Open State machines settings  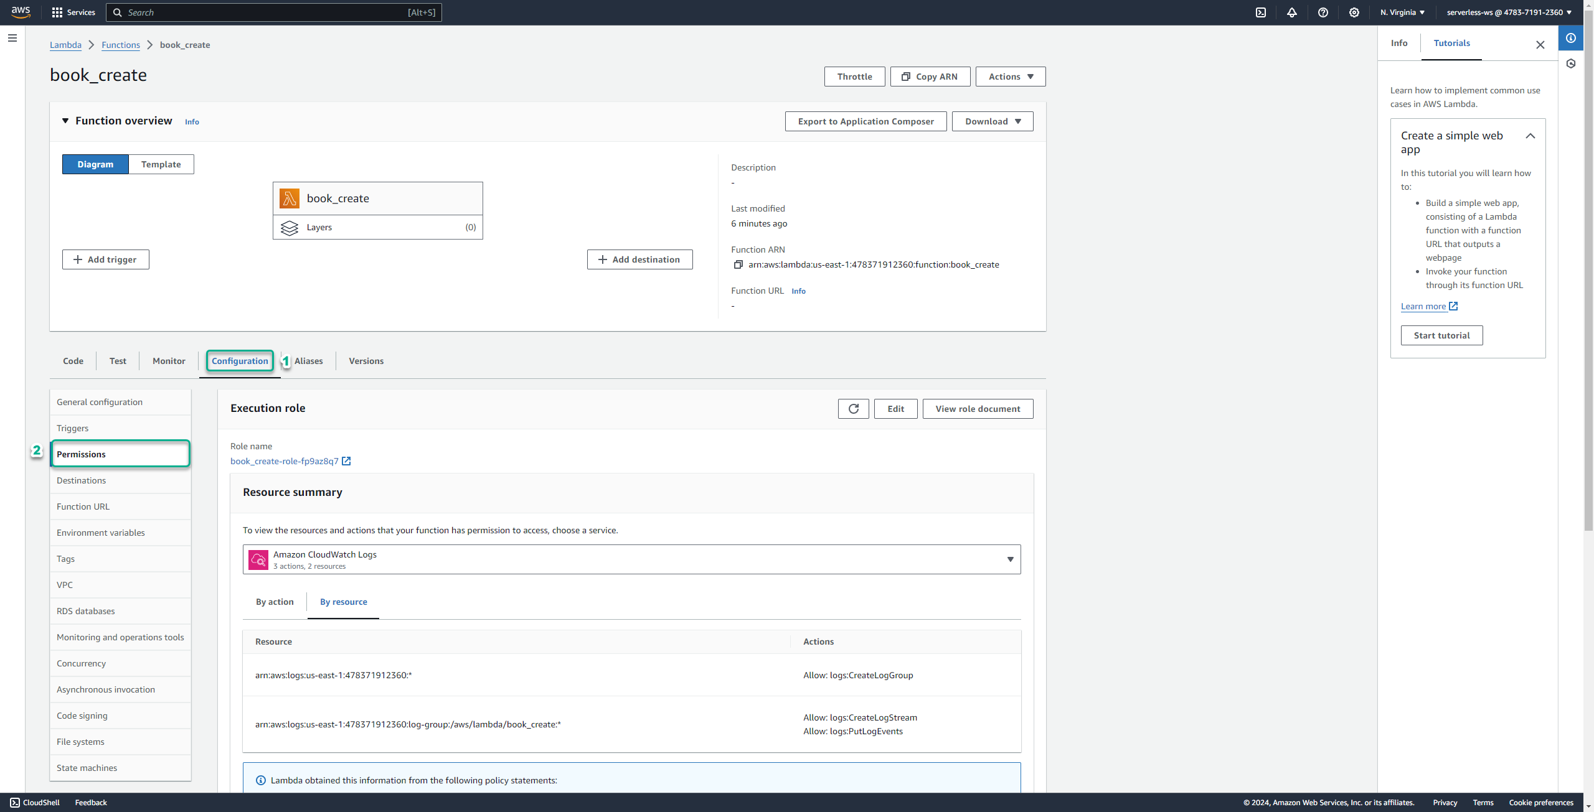[x=120, y=768]
